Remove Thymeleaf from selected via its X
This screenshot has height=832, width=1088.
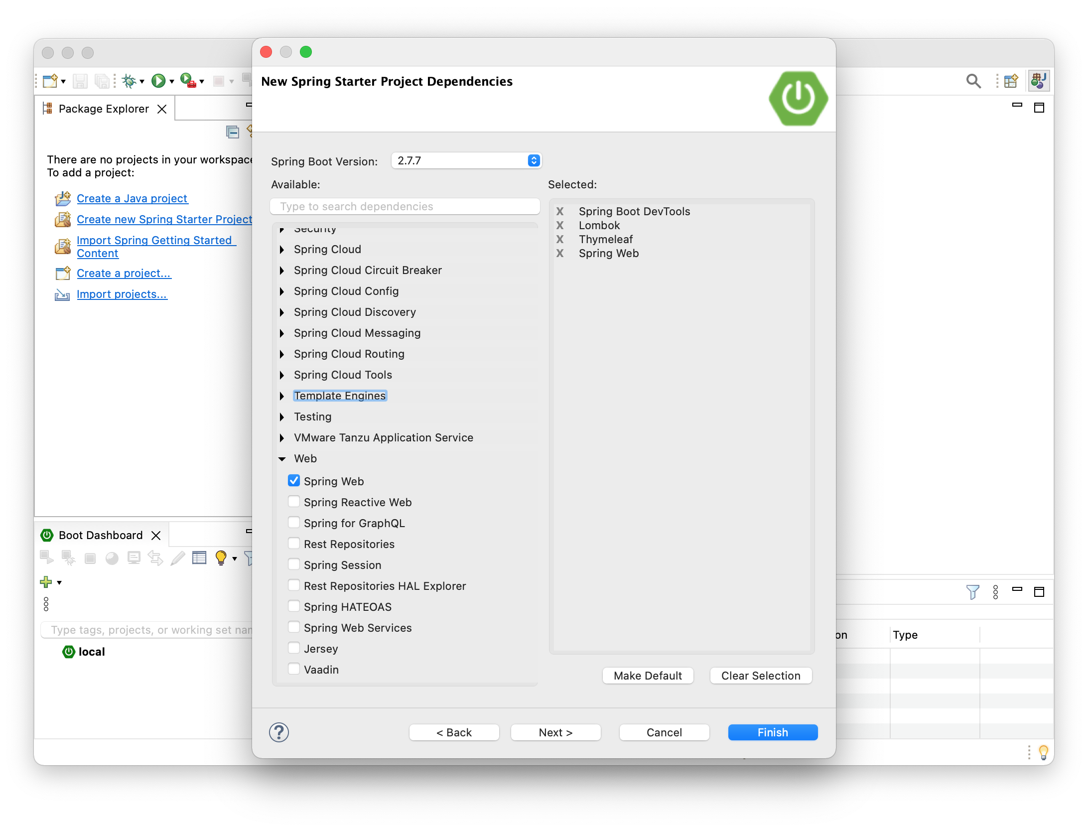coord(560,239)
